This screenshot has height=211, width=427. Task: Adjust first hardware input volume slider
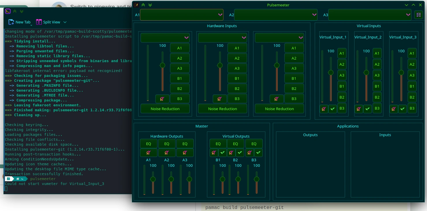163,65
